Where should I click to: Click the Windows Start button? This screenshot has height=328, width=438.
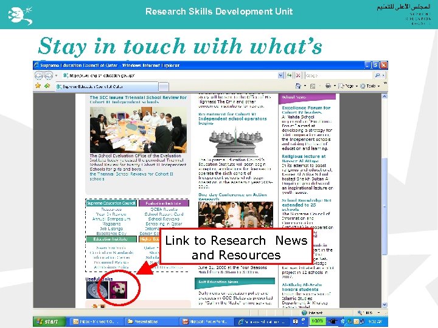coord(49,321)
